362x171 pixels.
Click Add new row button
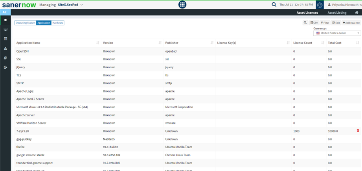[x=351, y=23]
